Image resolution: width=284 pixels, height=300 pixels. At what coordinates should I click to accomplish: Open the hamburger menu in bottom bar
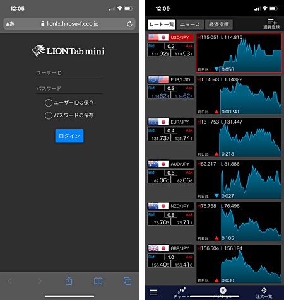pyautogui.click(x=153, y=292)
